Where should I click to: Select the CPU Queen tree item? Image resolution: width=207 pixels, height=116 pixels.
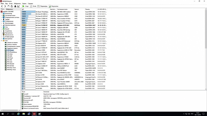coord(10,50)
